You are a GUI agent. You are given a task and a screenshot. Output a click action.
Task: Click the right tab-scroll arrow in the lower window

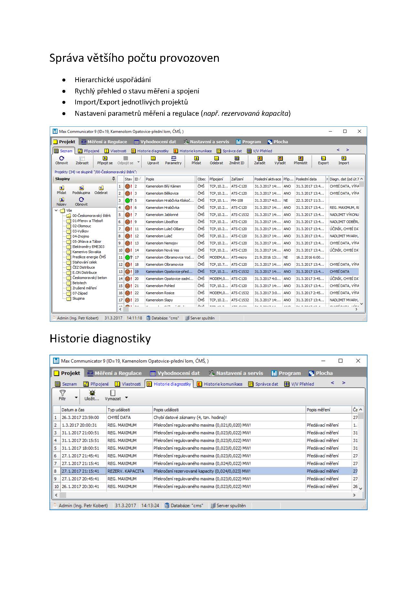344,383
